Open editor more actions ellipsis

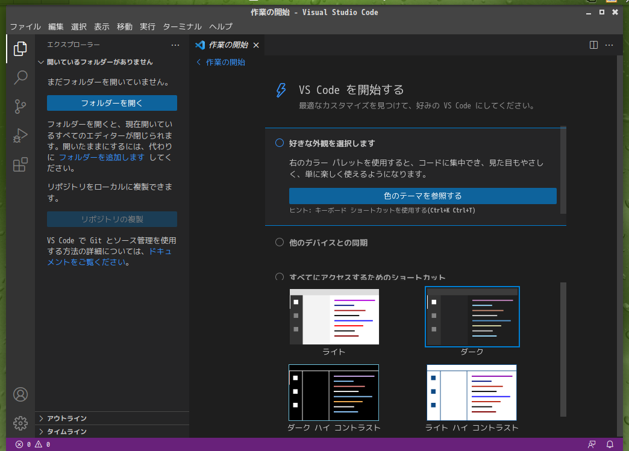point(609,45)
